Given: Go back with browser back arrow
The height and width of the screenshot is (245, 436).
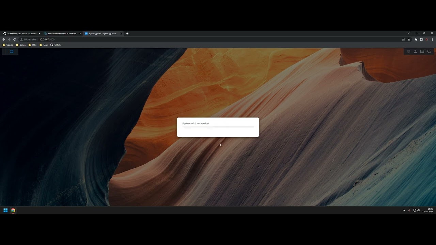Looking at the screenshot, I should [x=4, y=39].
